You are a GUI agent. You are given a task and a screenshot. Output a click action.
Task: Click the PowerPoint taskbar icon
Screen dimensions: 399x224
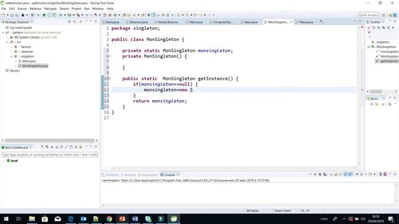[x=122, y=218]
